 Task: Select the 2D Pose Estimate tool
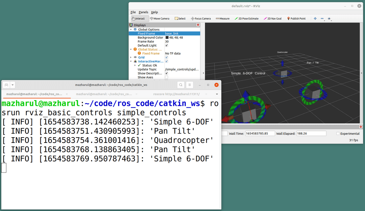tap(246, 19)
